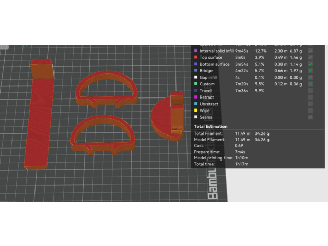Click the green Custom color swatch
This screenshot has width=328, height=246.
pyautogui.click(x=195, y=84)
